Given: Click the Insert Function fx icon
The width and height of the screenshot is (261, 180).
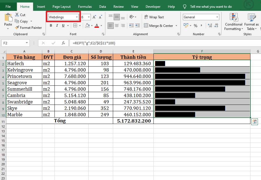Looking at the screenshot, I should pyautogui.click(x=63, y=43).
